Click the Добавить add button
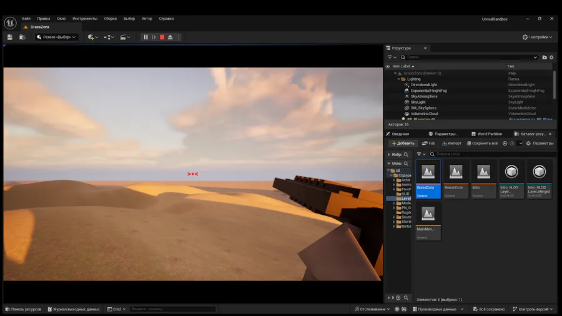 403,143
